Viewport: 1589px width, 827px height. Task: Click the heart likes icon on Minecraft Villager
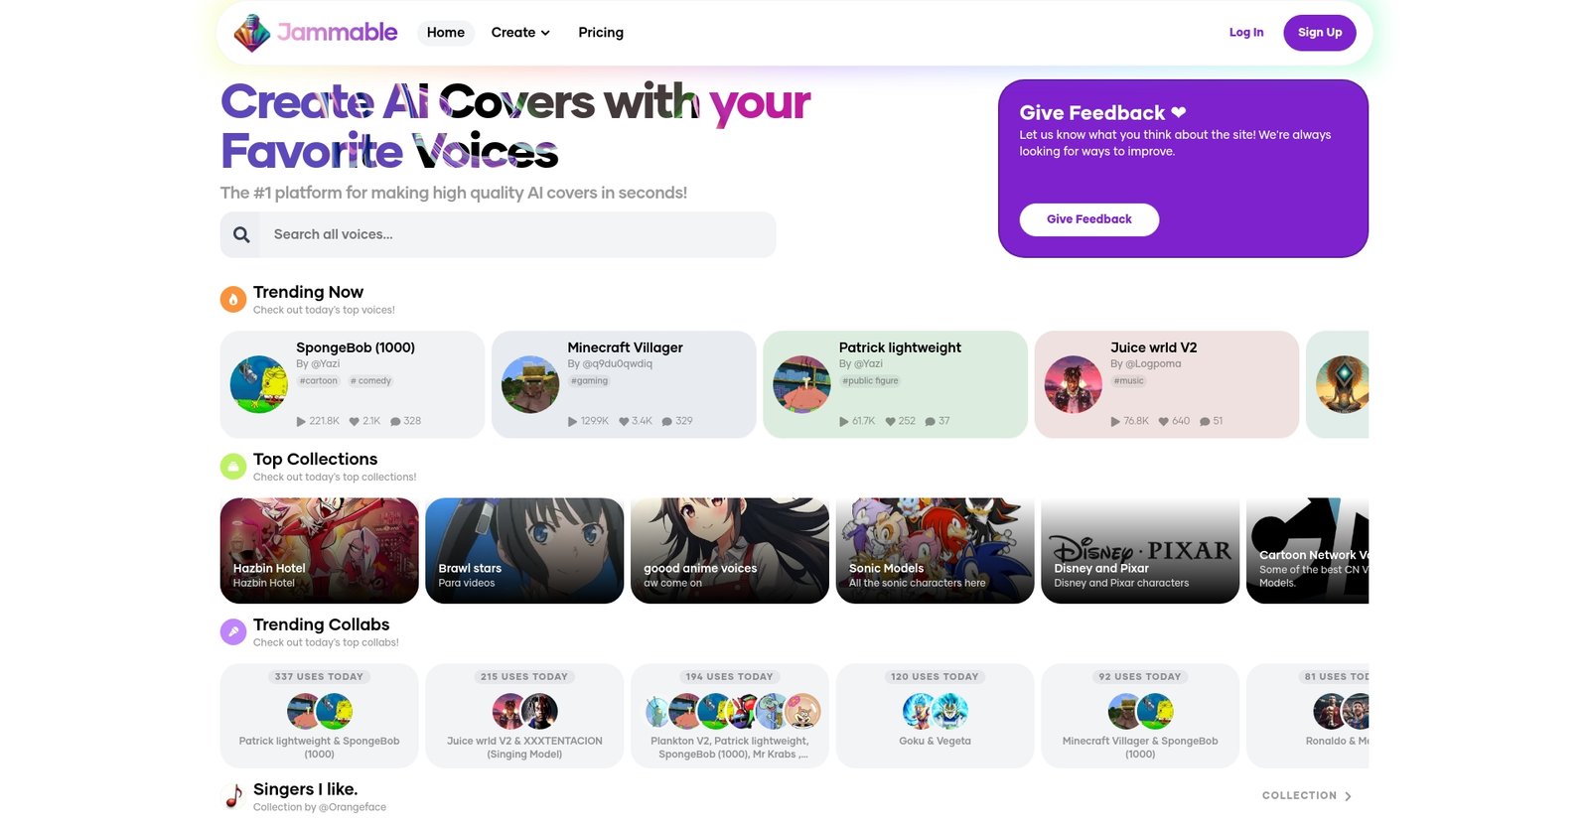coord(624,421)
